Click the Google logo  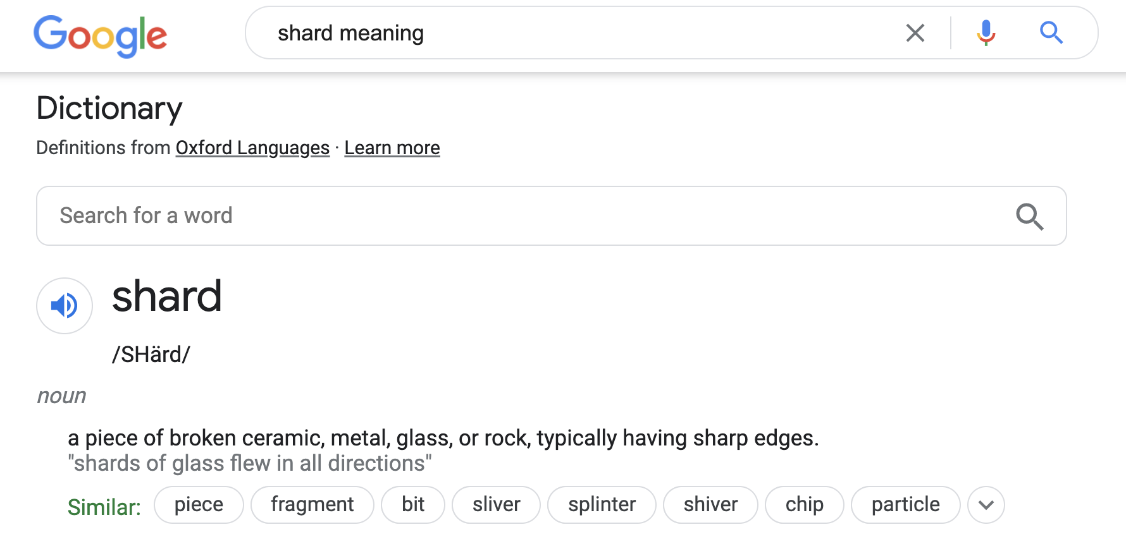pos(100,35)
